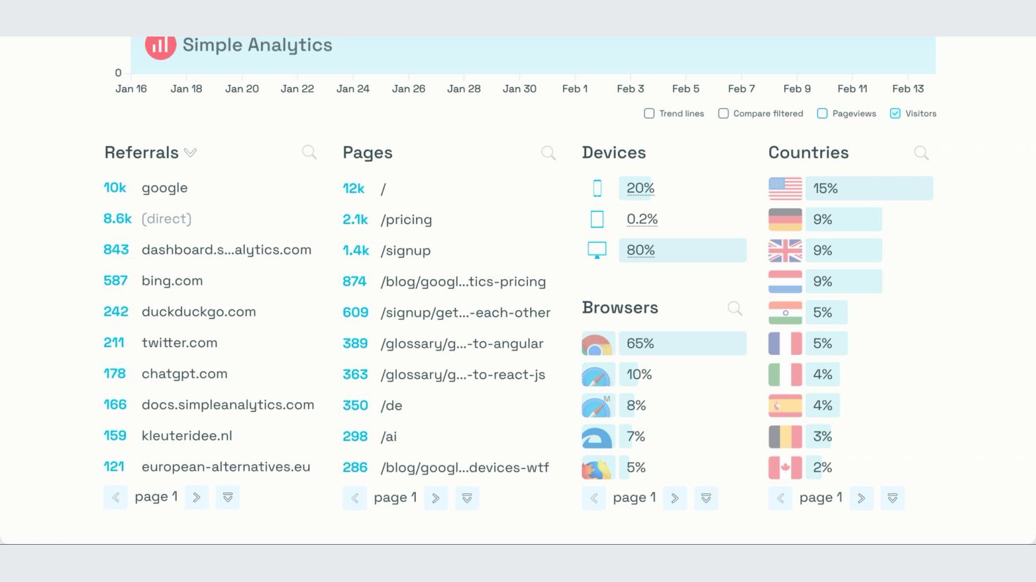Click the Germany flag
Viewport: 1036px width, 582px height.
[x=785, y=219]
